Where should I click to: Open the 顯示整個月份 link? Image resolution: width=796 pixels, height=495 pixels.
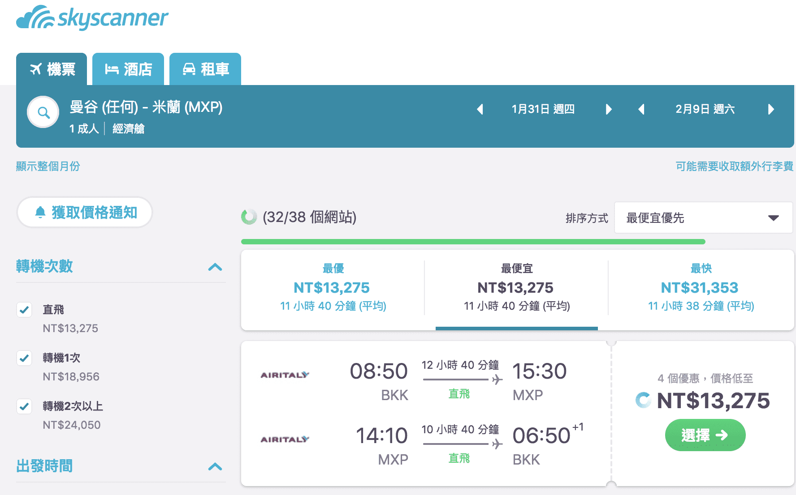pyautogui.click(x=48, y=166)
